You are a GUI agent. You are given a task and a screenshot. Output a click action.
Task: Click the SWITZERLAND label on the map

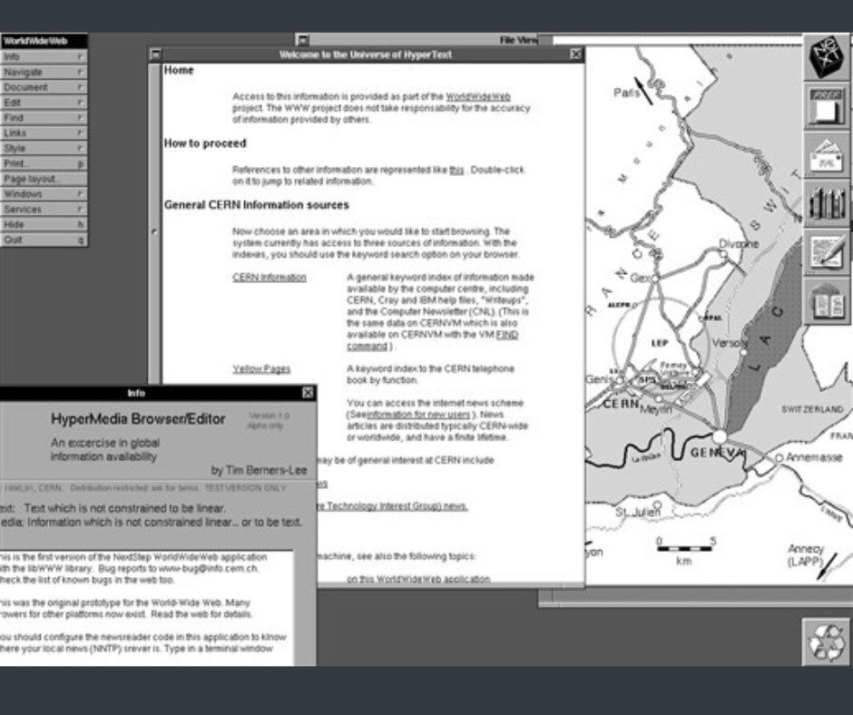tap(812, 409)
